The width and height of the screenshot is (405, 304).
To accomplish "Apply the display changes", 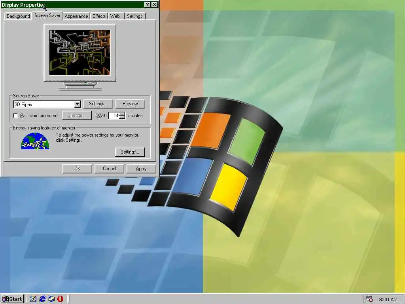I will click(141, 169).
